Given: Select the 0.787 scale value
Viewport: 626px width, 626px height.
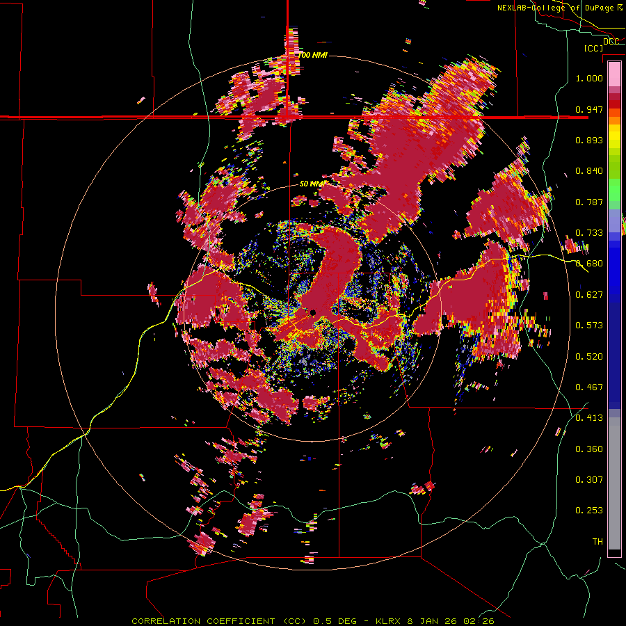Looking at the screenshot, I should coord(589,202).
